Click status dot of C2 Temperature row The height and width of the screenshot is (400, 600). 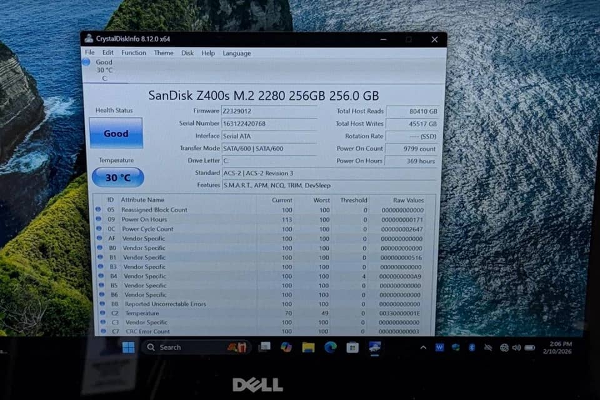[102, 312]
